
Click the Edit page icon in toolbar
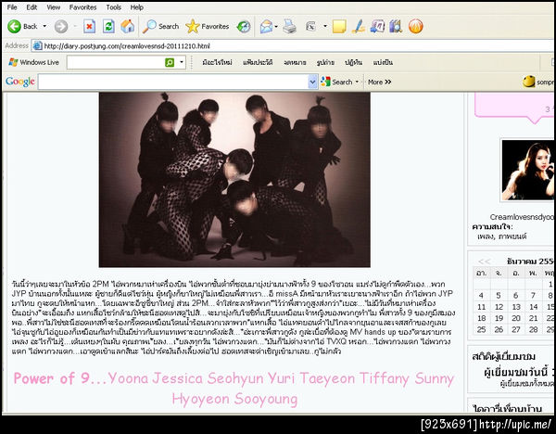point(310,26)
